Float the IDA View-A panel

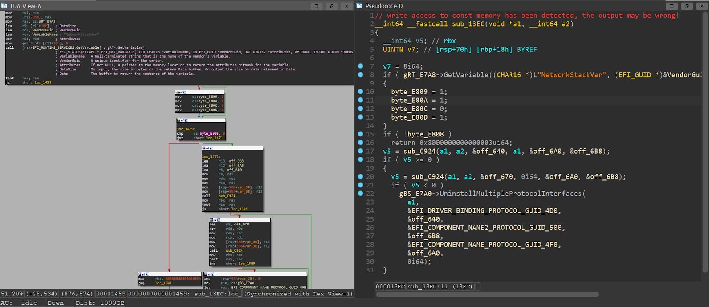tap(331, 6)
